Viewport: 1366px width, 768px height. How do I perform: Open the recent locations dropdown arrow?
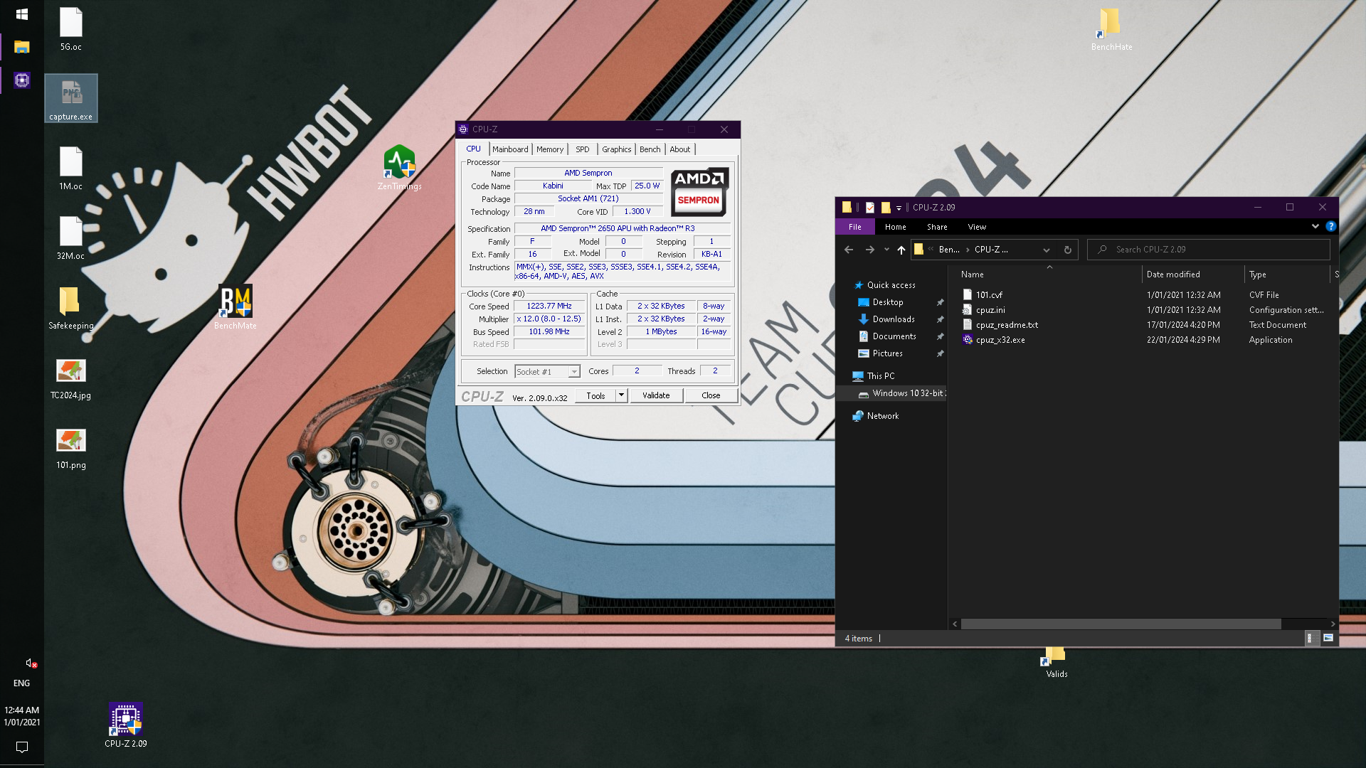click(886, 250)
